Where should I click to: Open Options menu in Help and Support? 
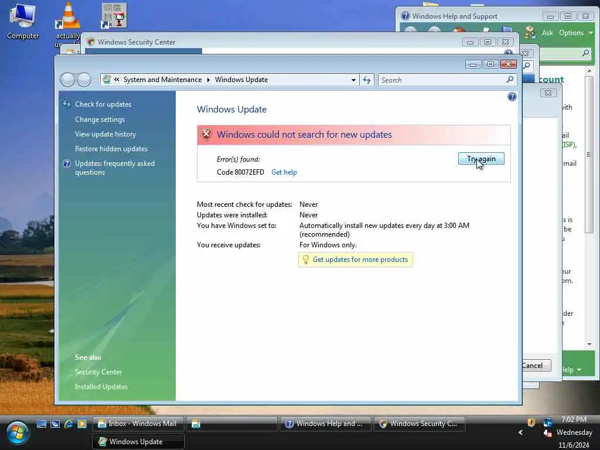click(575, 33)
